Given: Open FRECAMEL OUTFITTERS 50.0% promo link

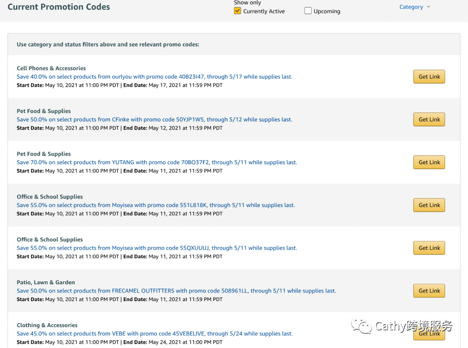Looking at the screenshot, I should point(176,291).
